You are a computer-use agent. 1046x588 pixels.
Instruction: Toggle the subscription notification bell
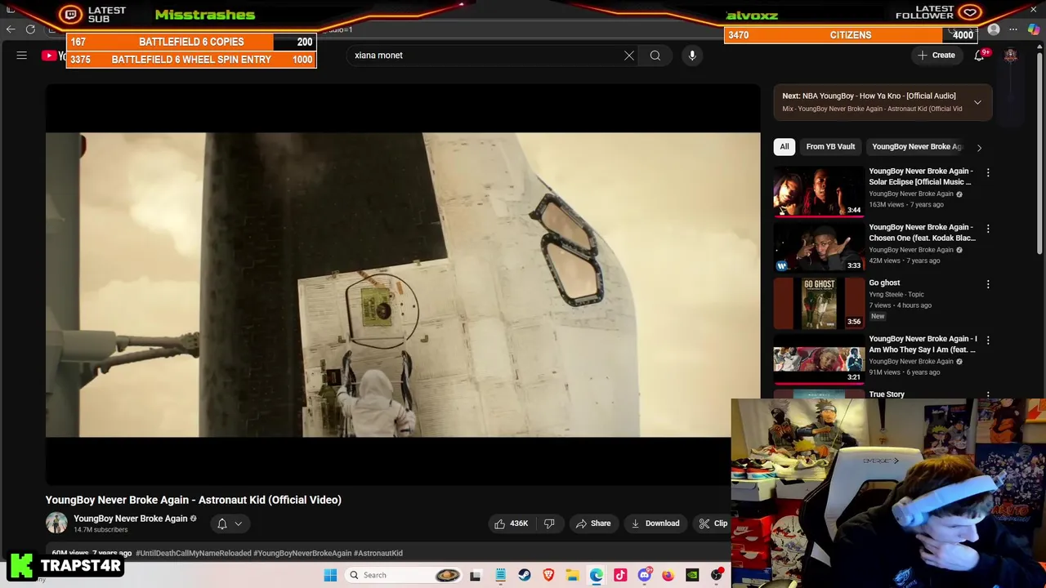[229, 523]
